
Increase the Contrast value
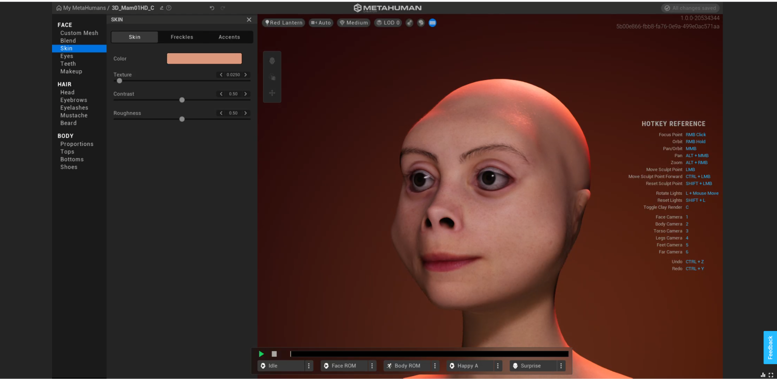click(x=246, y=94)
